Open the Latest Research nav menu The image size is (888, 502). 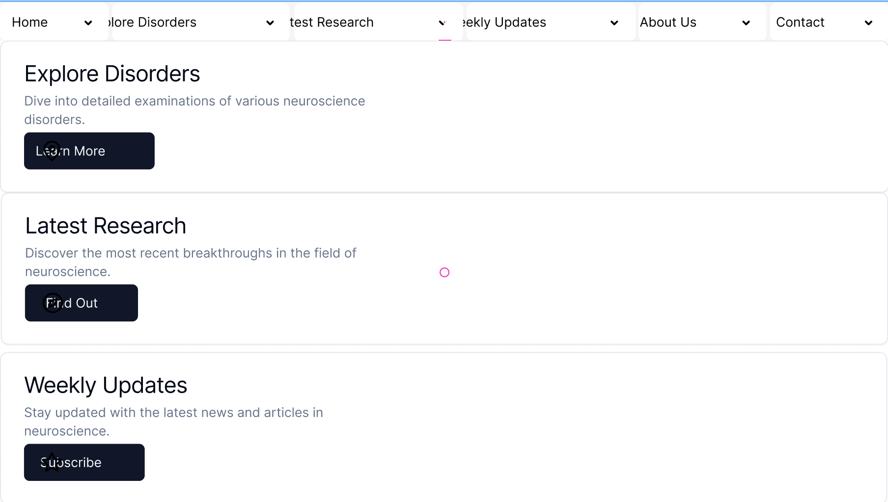coord(378,23)
